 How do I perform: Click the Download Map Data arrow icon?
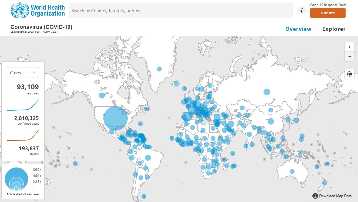point(315,196)
